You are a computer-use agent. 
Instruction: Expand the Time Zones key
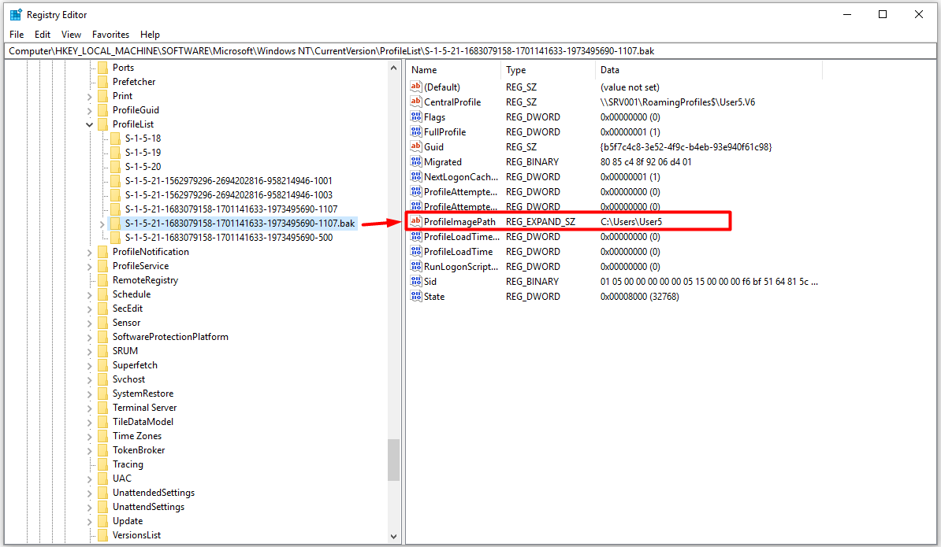[x=89, y=436]
